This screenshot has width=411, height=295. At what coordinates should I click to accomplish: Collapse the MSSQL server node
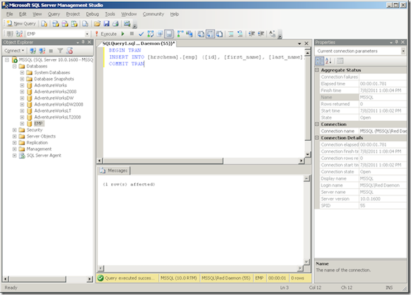(x=7, y=60)
